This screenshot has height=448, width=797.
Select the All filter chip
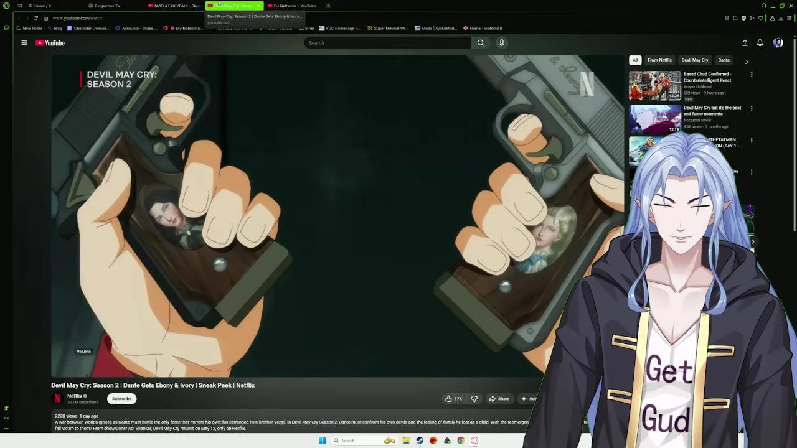click(635, 60)
